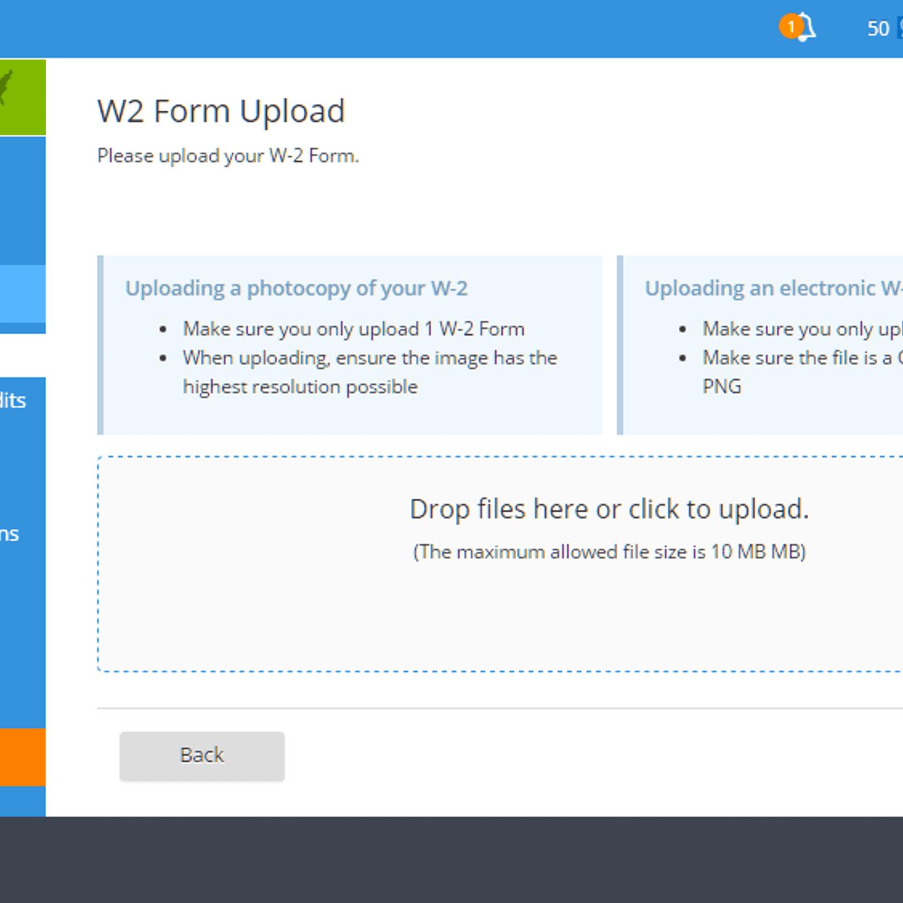
Task: Select the highlighted light-blue sidebar item
Action: pos(23,293)
